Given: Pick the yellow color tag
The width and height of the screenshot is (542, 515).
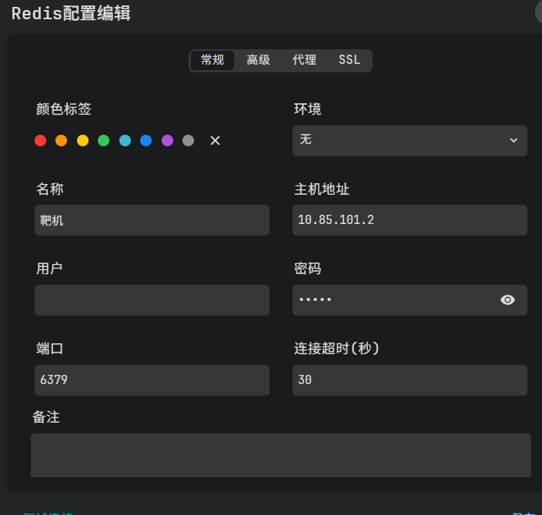Looking at the screenshot, I should pyautogui.click(x=82, y=141).
